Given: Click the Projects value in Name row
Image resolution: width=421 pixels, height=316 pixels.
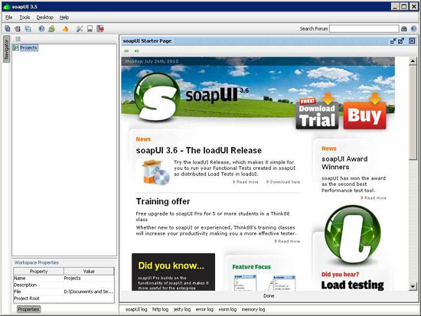Looking at the screenshot, I should [x=72, y=279].
